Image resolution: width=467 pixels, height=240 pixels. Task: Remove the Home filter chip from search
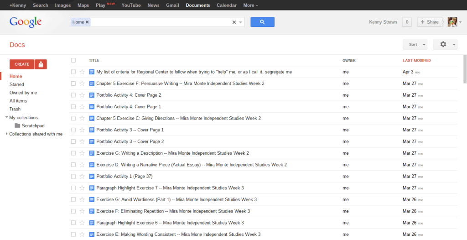coord(87,22)
